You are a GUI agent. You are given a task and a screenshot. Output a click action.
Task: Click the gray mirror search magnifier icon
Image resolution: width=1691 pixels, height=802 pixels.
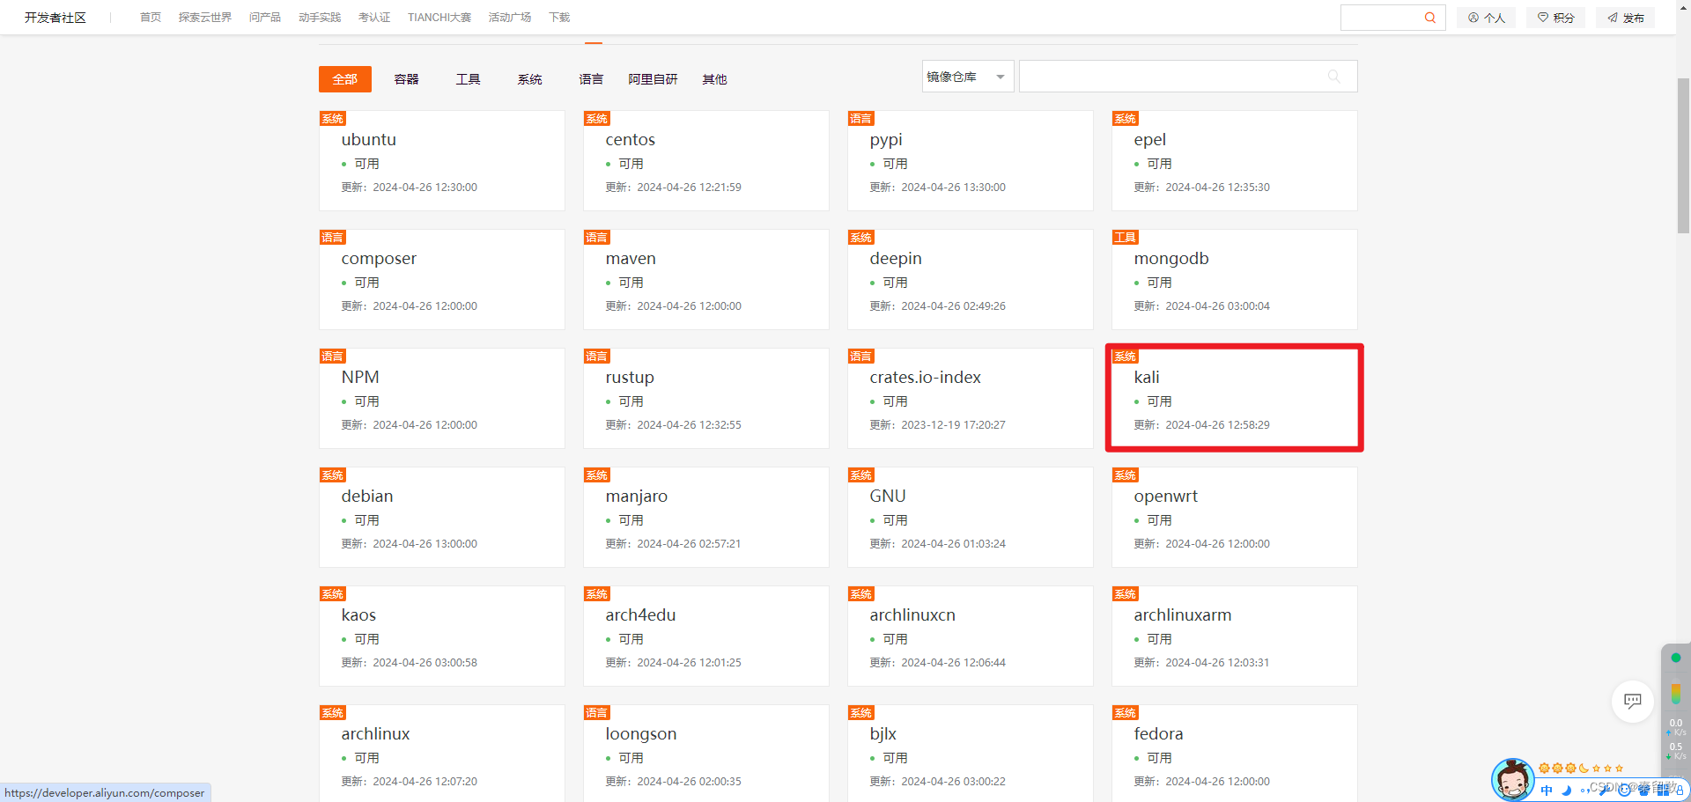coord(1333,77)
